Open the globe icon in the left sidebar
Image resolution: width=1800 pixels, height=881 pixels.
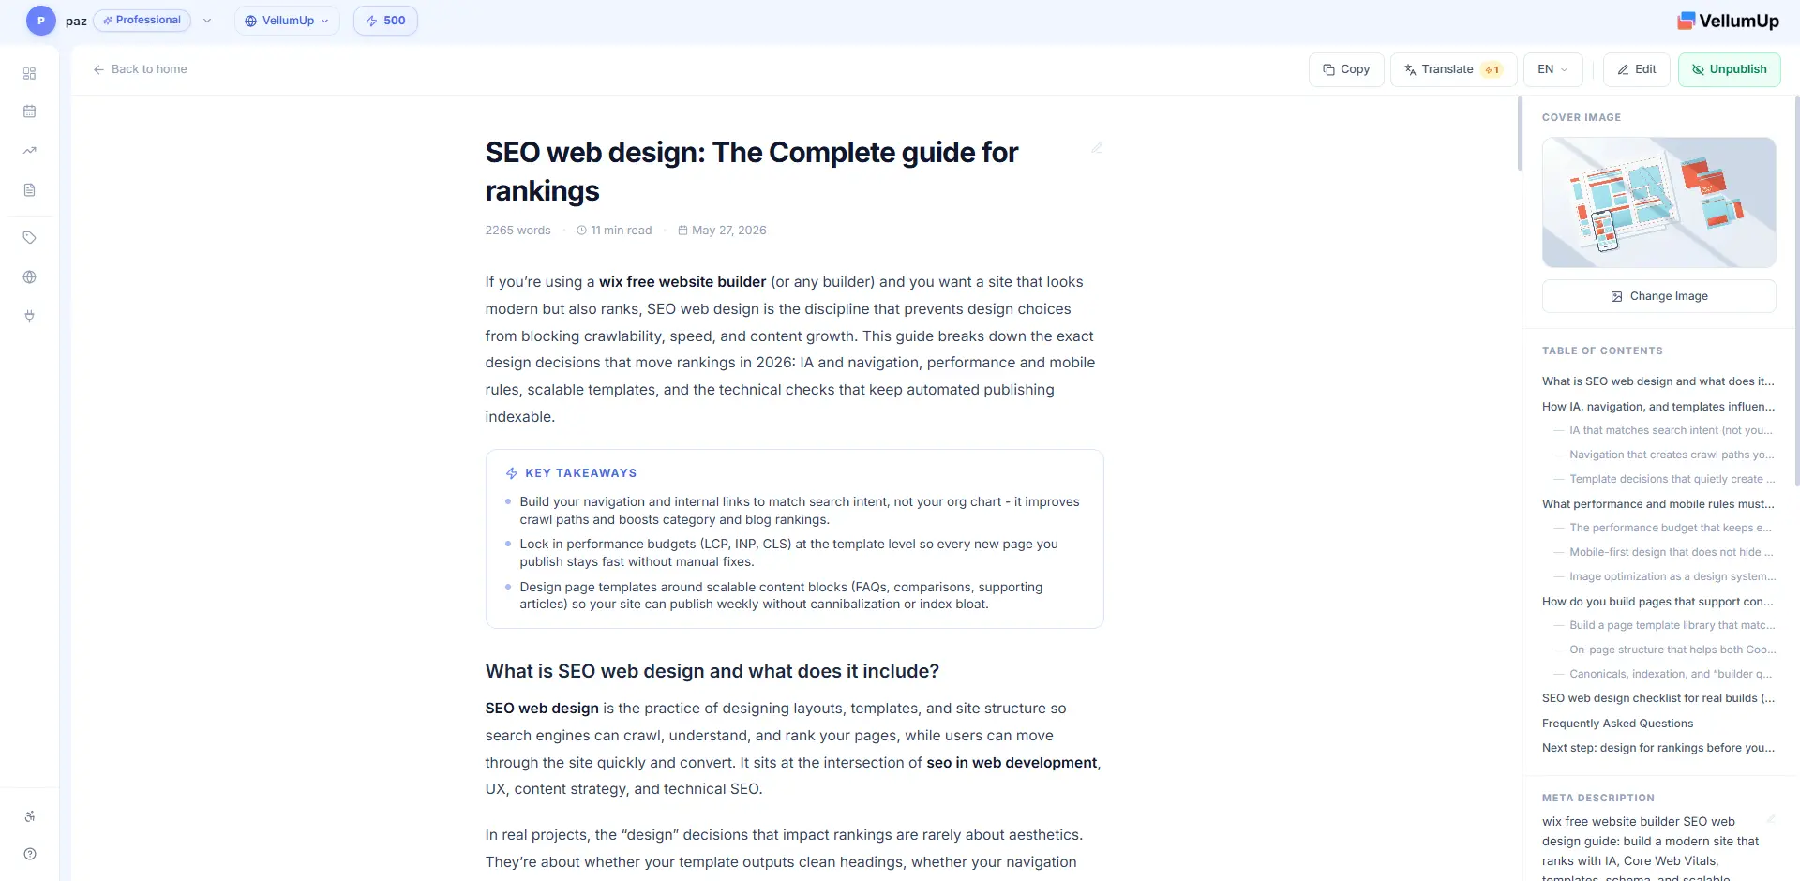click(30, 277)
